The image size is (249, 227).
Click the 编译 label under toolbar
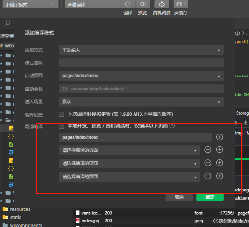pyautogui.click(x=128, y=13)
